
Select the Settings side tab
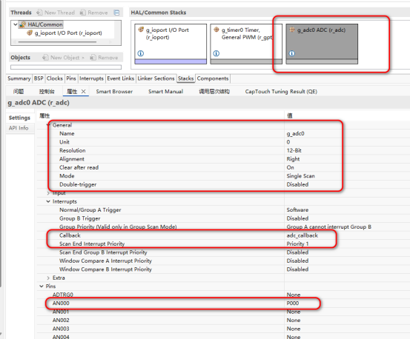point(19,118)
